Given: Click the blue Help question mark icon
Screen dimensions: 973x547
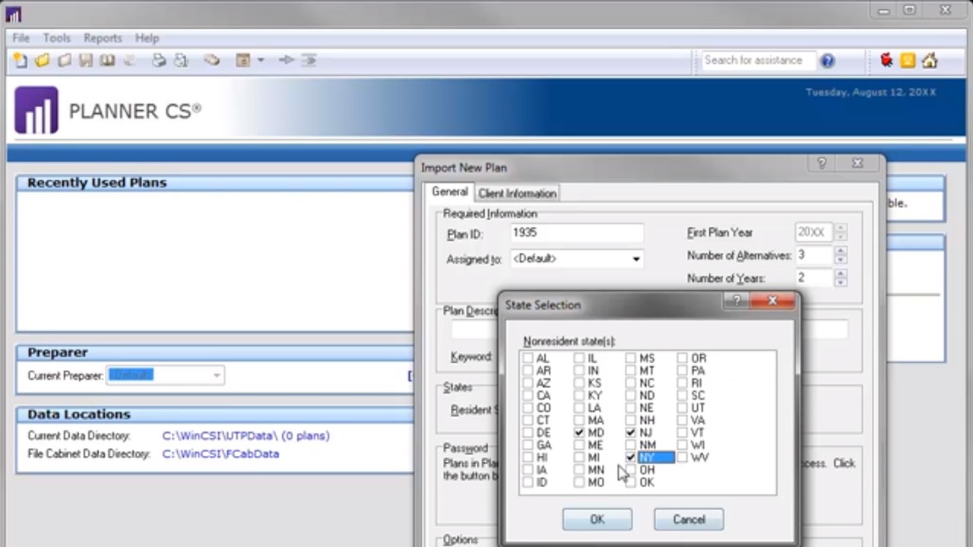Looking at the screenshot, I should 827,61.
